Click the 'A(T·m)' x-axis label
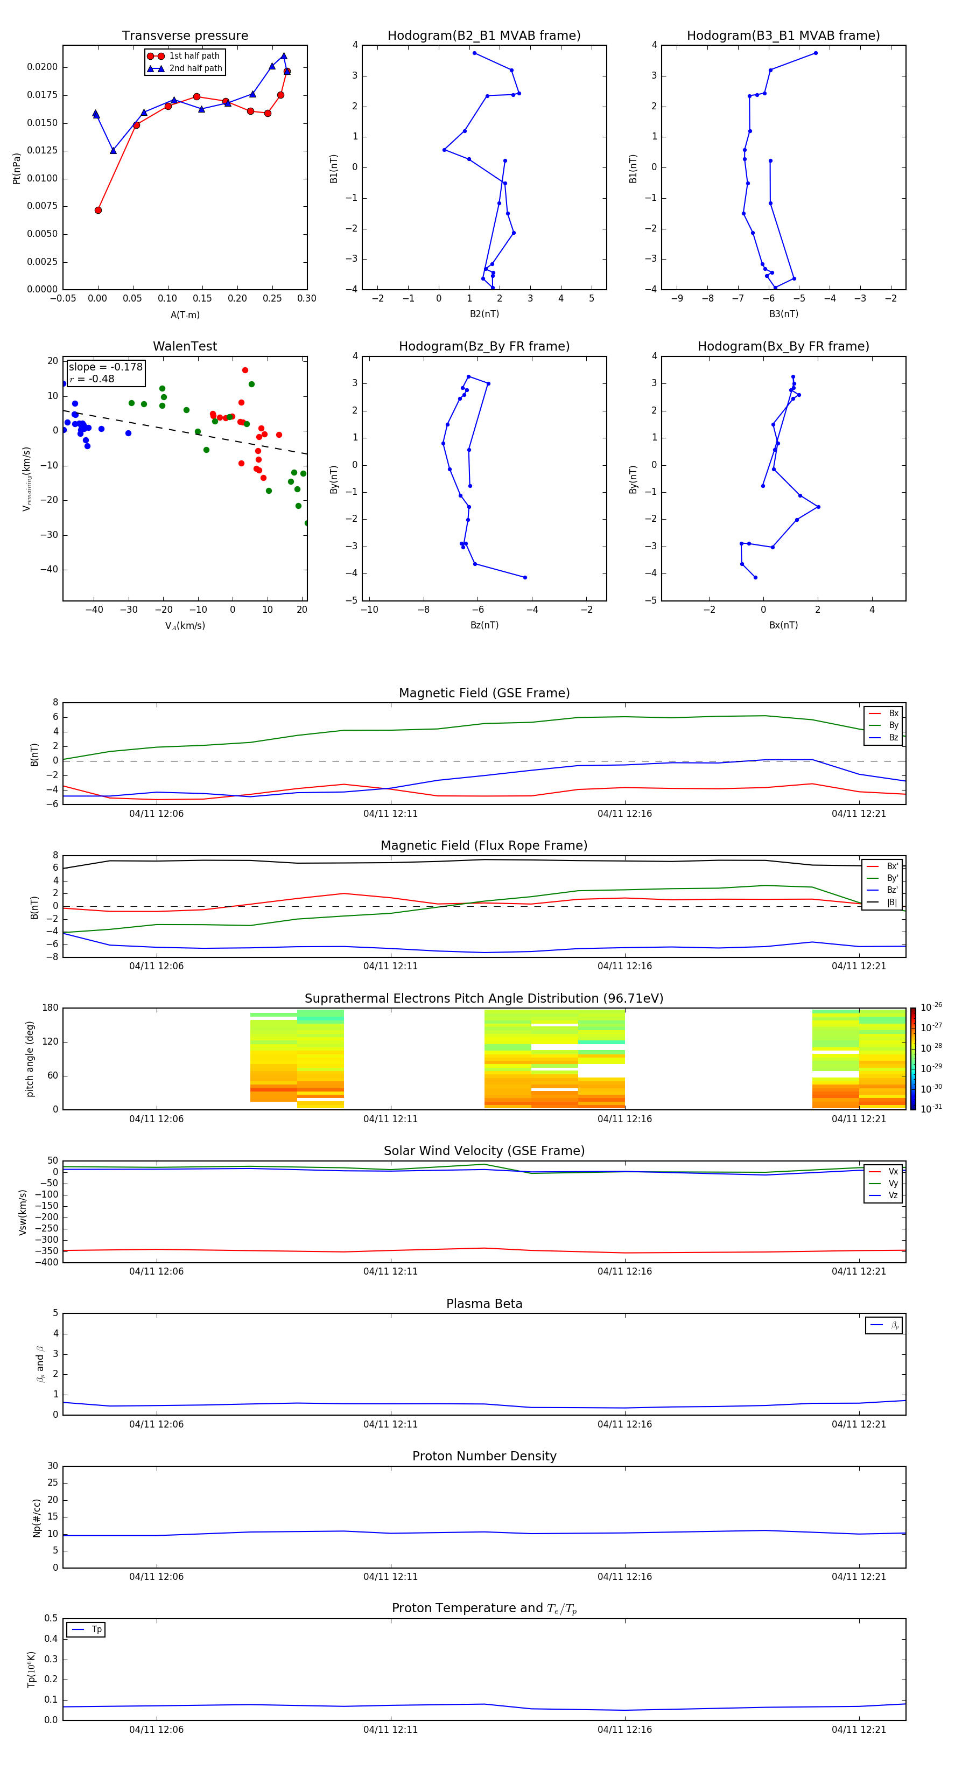969x1777 pixels. click(185, 315)
